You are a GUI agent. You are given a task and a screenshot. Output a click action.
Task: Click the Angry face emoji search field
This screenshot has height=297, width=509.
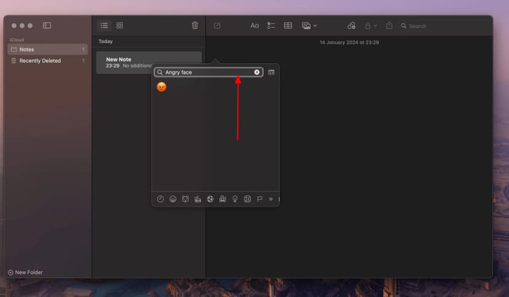pyautogui.click(x=208, y=72)
